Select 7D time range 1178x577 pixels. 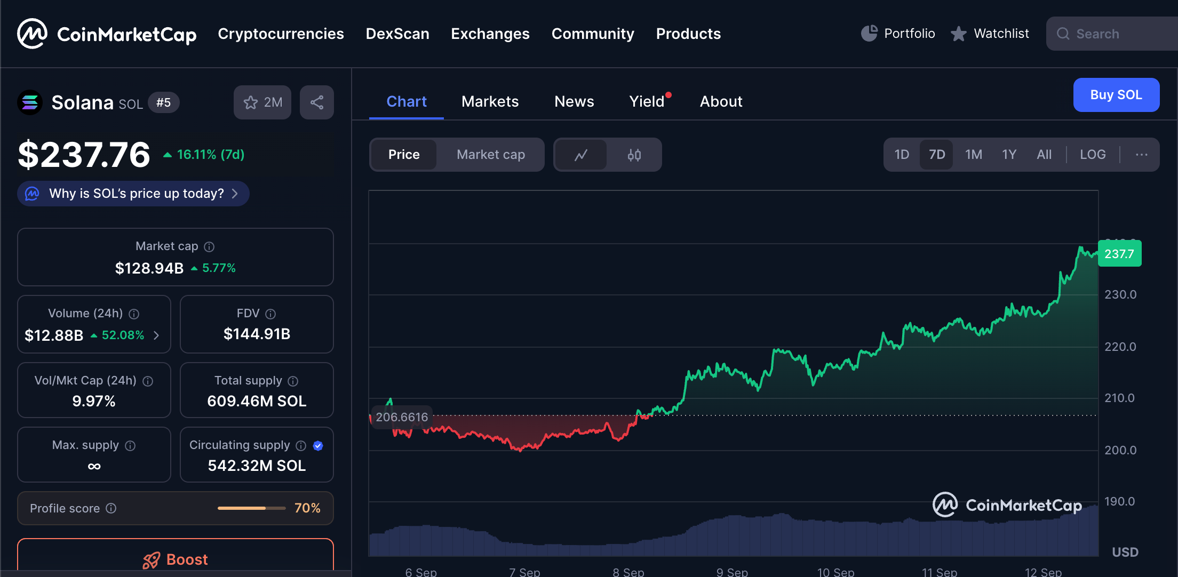click(937, 155)
